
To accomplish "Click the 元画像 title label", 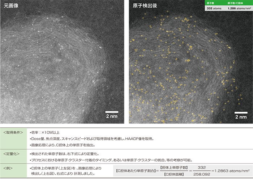I will (11, 6).
